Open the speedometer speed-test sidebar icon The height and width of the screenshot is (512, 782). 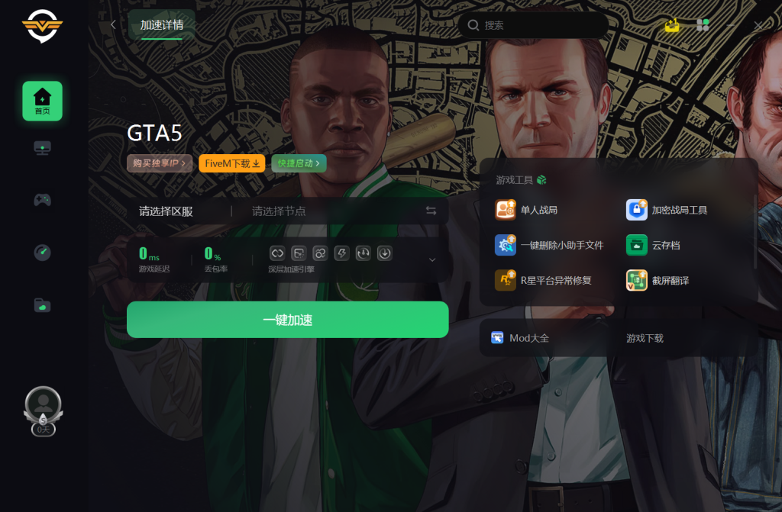tap(43, 253)
